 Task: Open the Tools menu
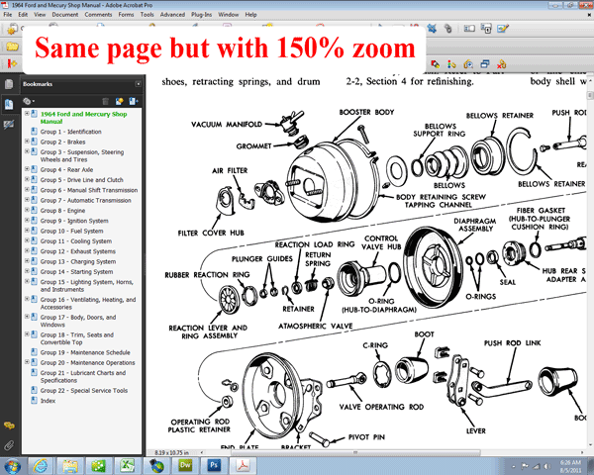147,15
